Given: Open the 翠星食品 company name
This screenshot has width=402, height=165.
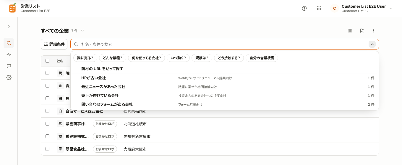Looking at the screenshot, I should tap(77, 149).
